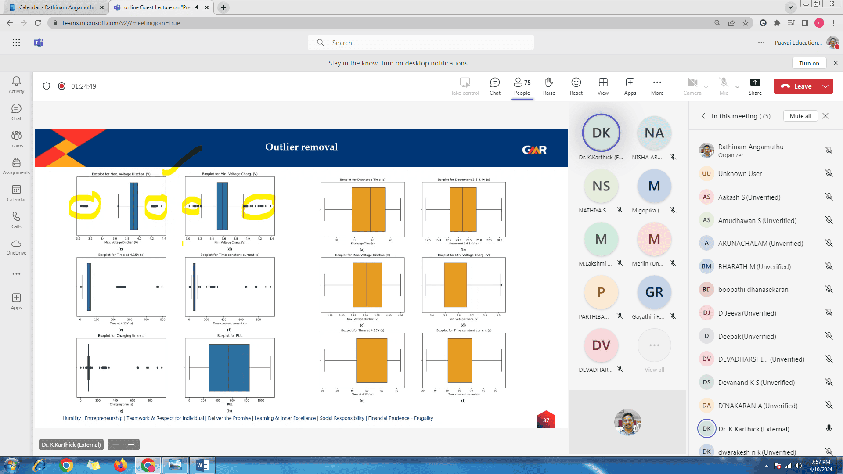This screenshot has height=474, width=843.
Task: Zoom in shared content with plus
Action: coord(131,445)
